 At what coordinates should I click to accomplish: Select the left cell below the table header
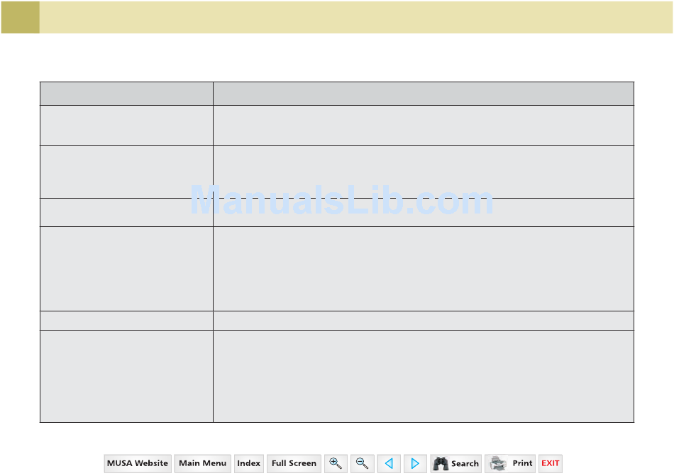coord(126,126)
